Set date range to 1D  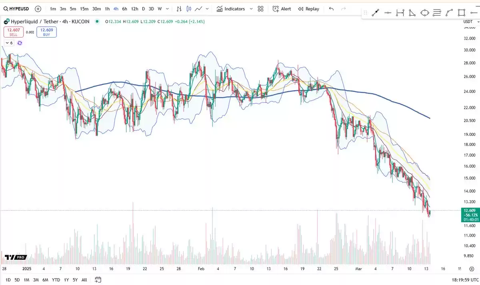[x=8, y=280]
